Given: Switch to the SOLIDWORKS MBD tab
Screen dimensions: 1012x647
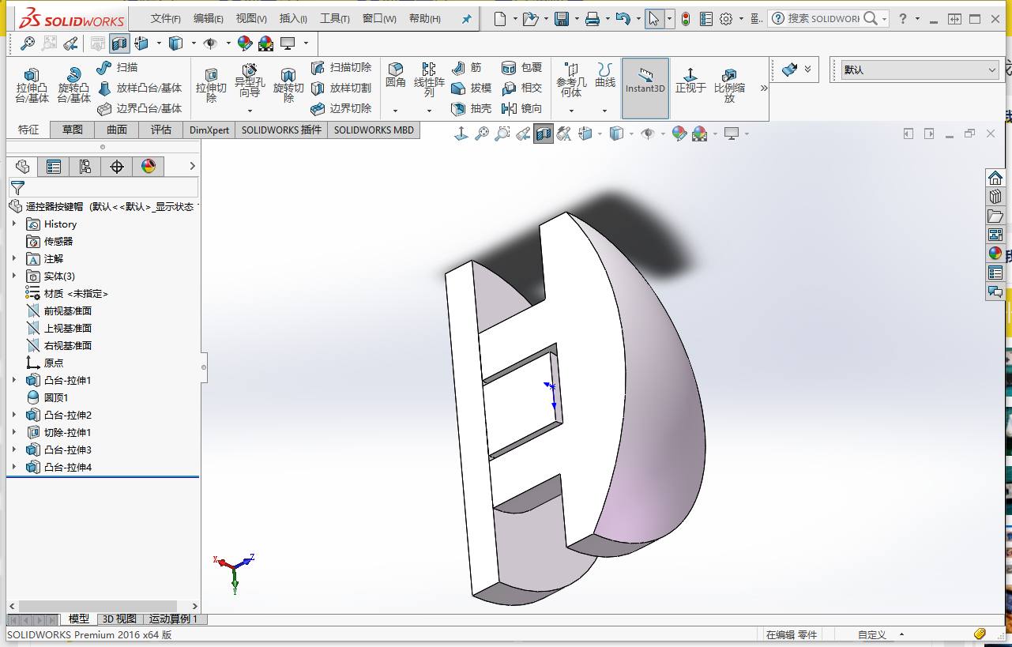Looking at the screenshot, I should click(374, 130).
